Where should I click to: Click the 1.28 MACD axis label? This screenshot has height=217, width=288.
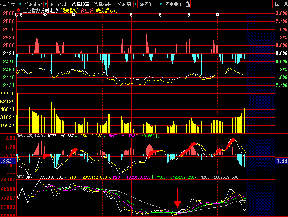[10, 147]
